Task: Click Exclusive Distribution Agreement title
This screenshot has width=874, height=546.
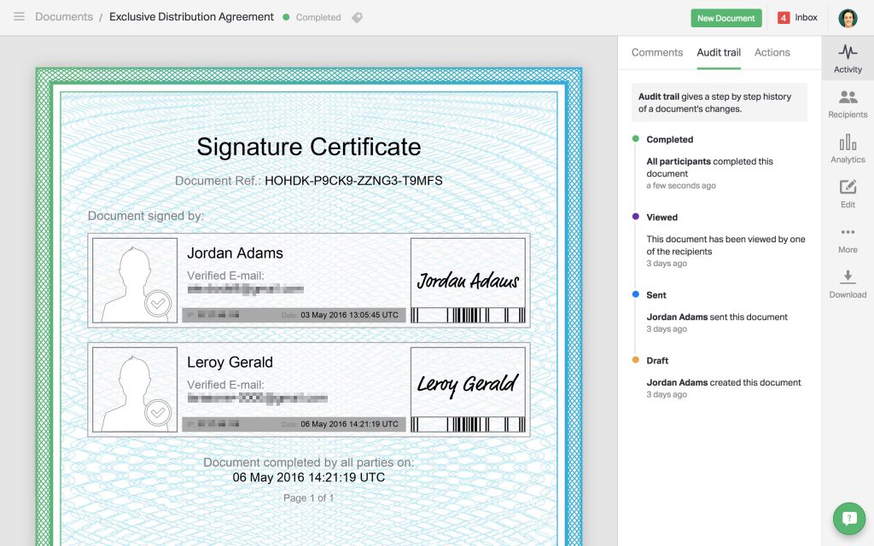Action: [x=191, y=17]
